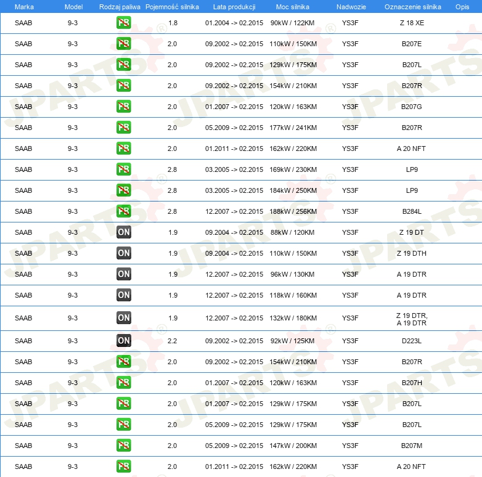Screen dimensions: 482x477
Task: Click petrol fuel icon in B284L row
Action: point(123,211)
